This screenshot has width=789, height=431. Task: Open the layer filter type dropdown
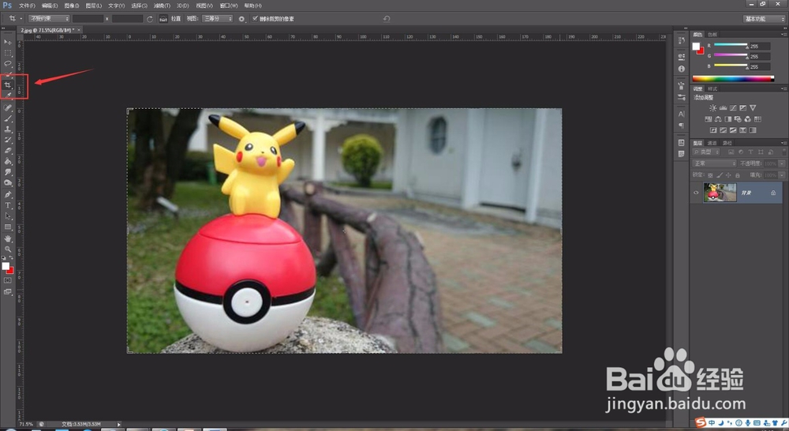click(706, 152)
